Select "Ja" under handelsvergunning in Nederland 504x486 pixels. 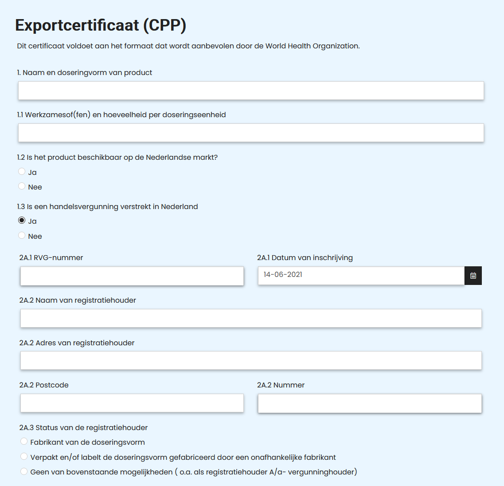tap(22, 221)
